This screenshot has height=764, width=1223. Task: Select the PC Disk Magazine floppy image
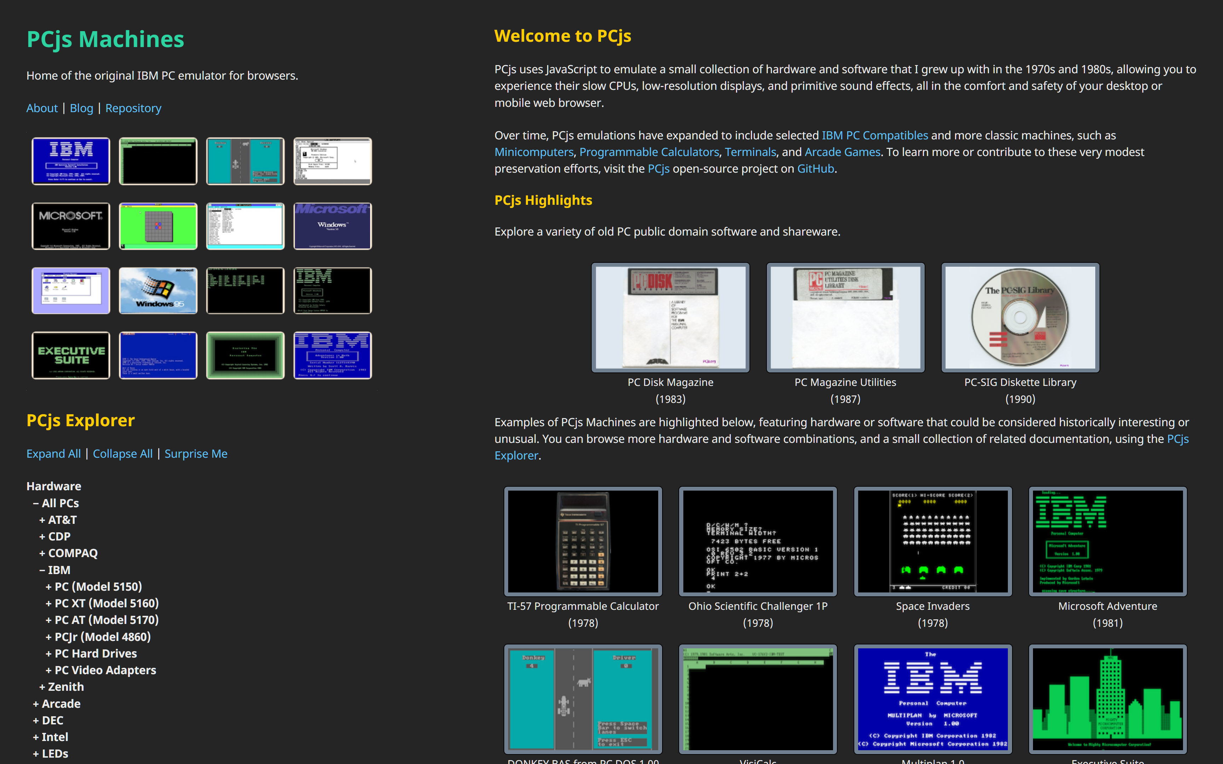coord(670,317)
